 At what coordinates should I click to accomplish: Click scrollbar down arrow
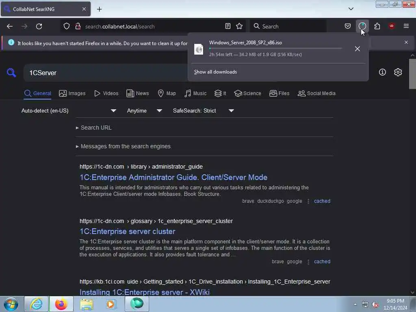(x=412, y=292)
